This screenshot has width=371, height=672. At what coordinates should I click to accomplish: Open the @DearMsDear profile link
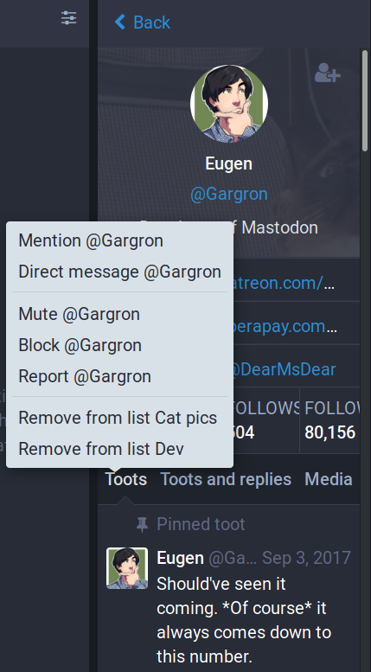click(285, 369)
